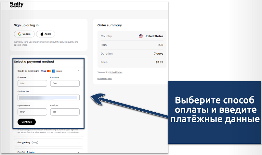Focus the Card number input
The image size is (262, 155).
point(48,97)
